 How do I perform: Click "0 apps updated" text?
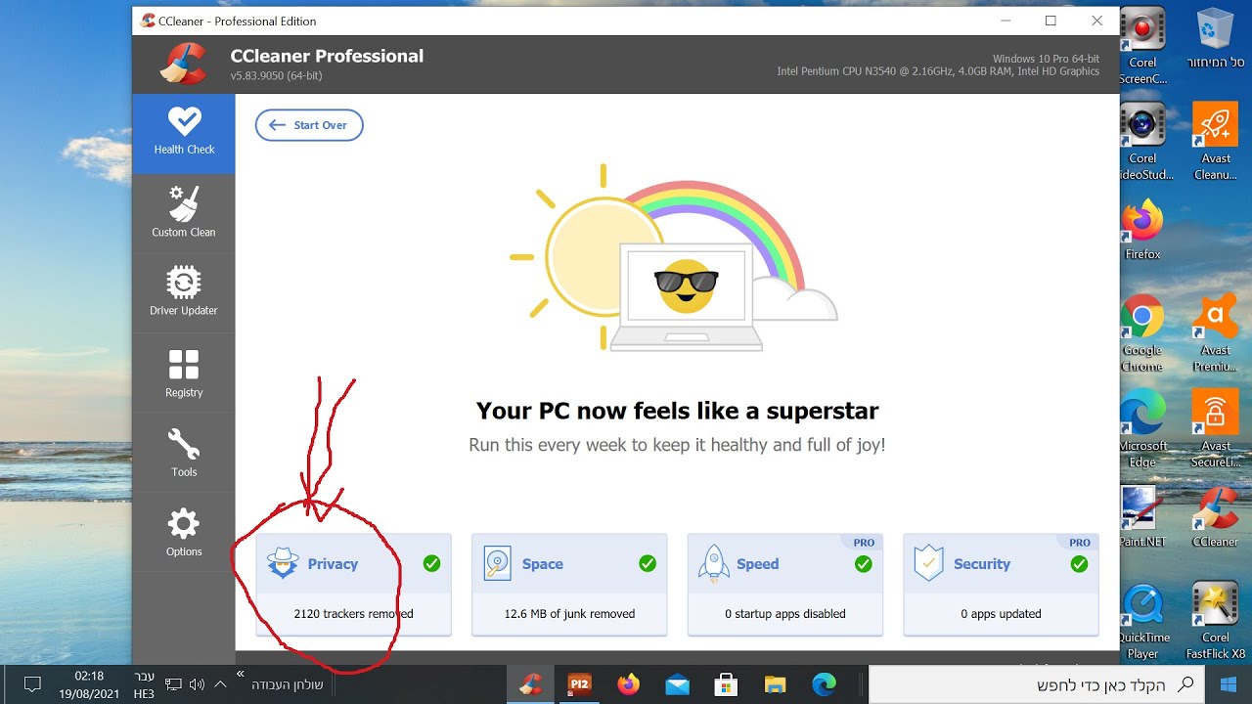(1001, 614)
